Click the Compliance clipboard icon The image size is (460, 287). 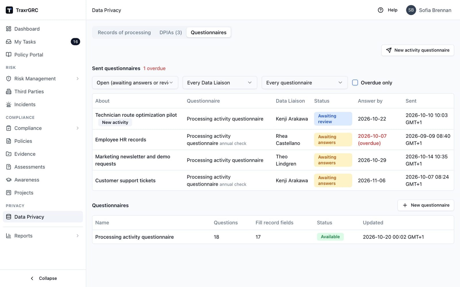9,128
